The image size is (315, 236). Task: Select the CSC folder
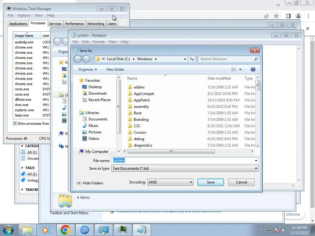[x=137, y=126]
